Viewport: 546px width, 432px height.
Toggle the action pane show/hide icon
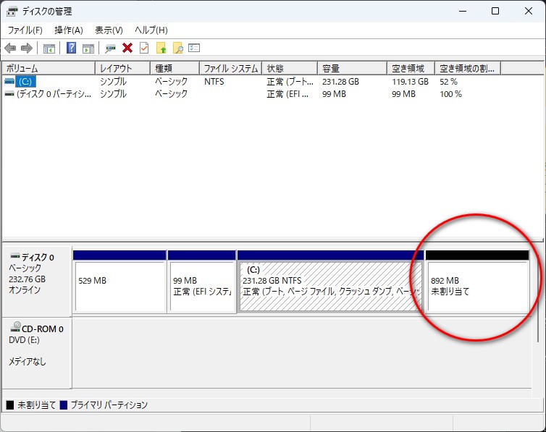pyautogui.click(x=88, y=48)
